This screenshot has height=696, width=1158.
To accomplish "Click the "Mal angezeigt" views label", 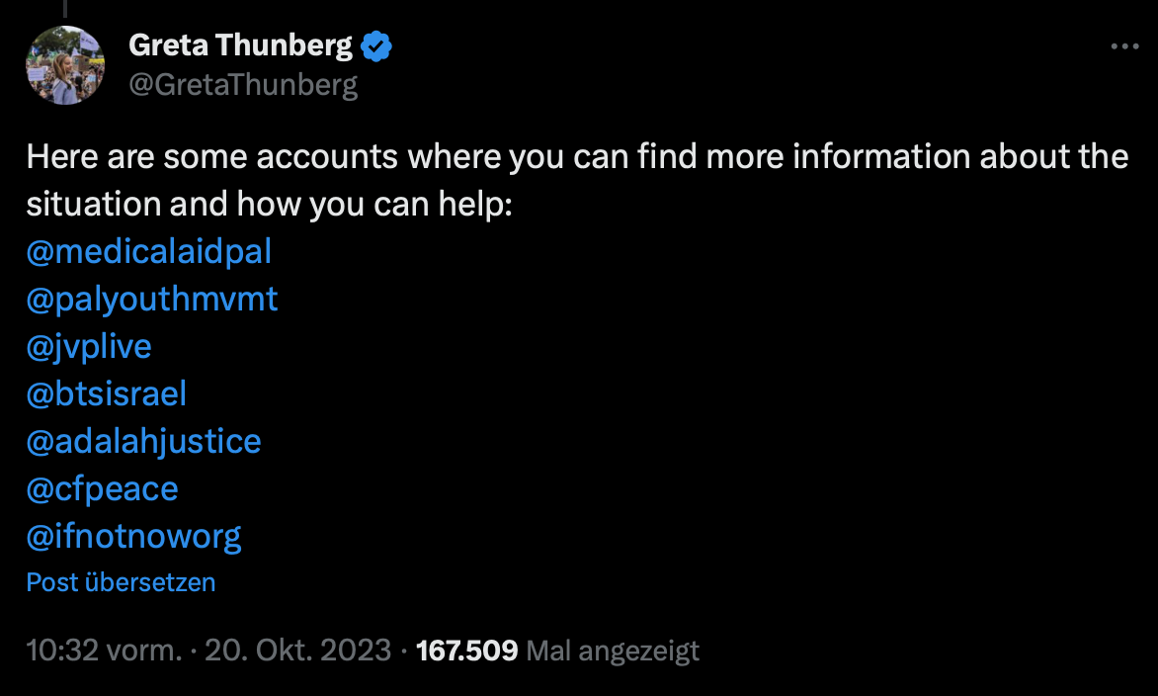I will (x=613, y=651).
